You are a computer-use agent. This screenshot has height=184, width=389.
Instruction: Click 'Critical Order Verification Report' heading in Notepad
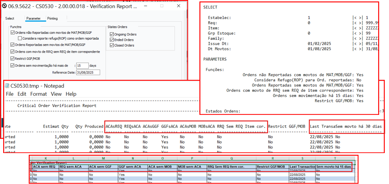(x=57, y=106)
